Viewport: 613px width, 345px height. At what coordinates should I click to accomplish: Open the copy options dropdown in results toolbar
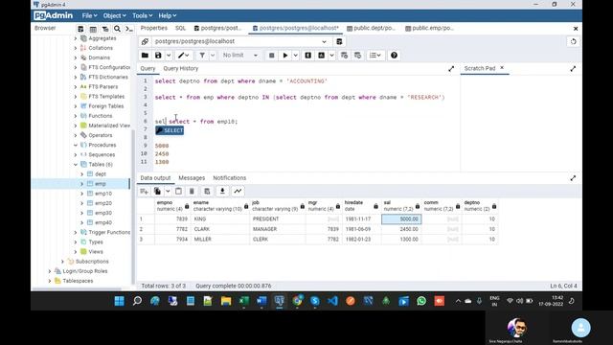[168, 191]
